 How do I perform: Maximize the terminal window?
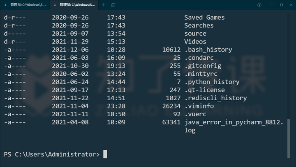click(x=282, y=5)
